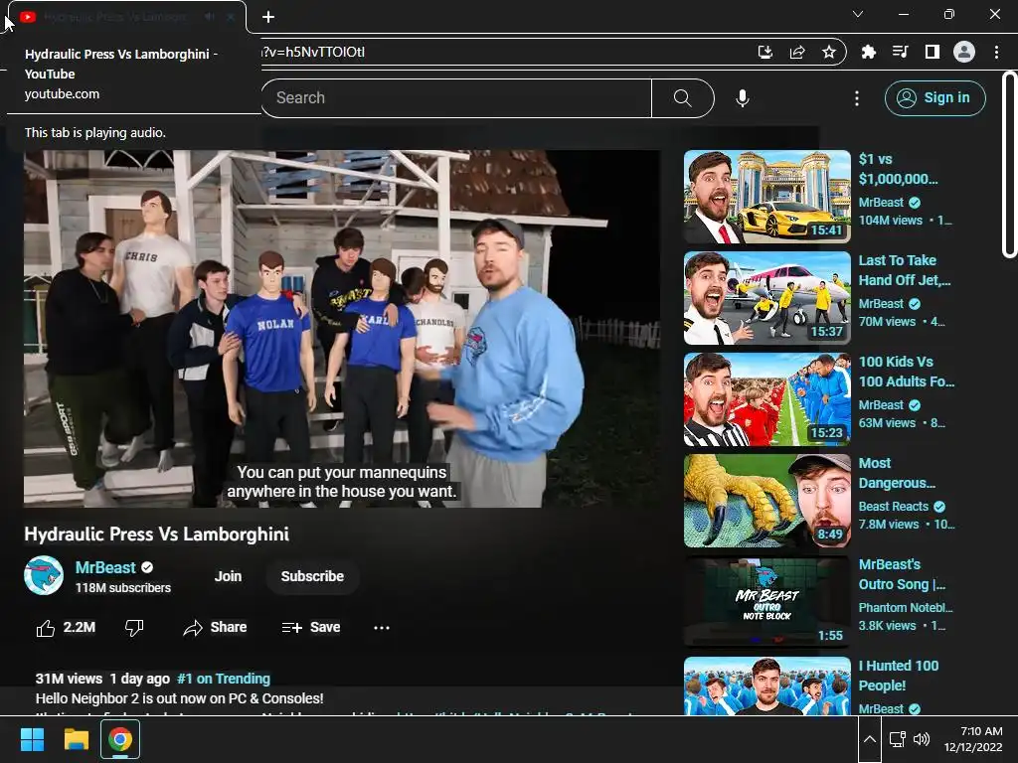The width and height of the screenshot is (1018, 763).
Task: Toggle the Chrome side panel
Action: [x=932, y=52]
